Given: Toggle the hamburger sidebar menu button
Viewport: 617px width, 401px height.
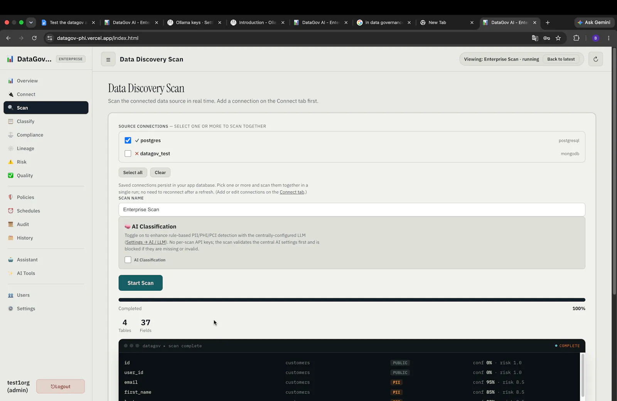Looking at the screenshot, I should [x=108, y=59].
